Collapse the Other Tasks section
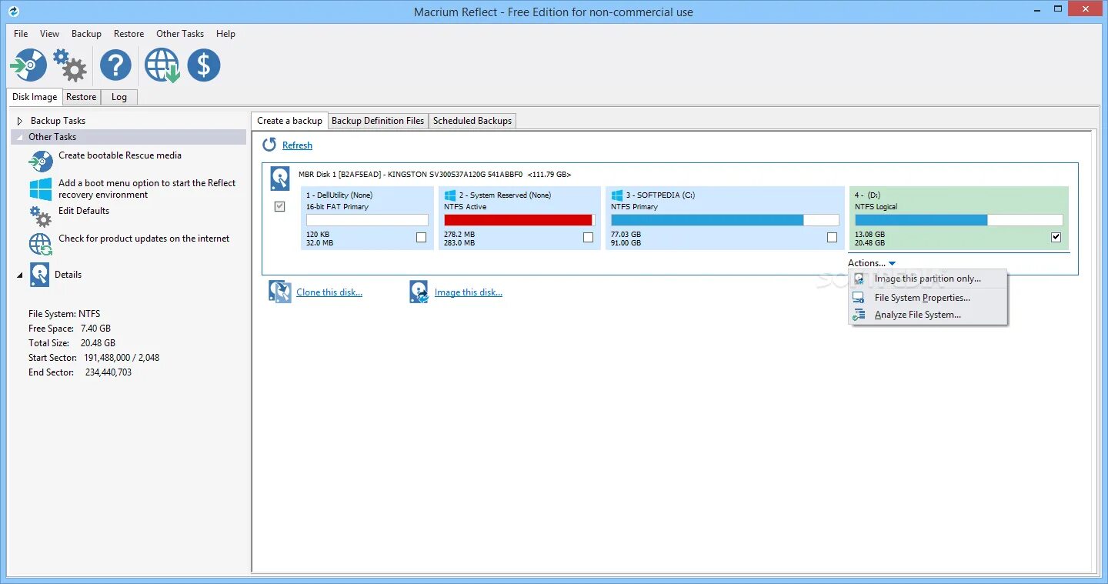 click(20, 137)
